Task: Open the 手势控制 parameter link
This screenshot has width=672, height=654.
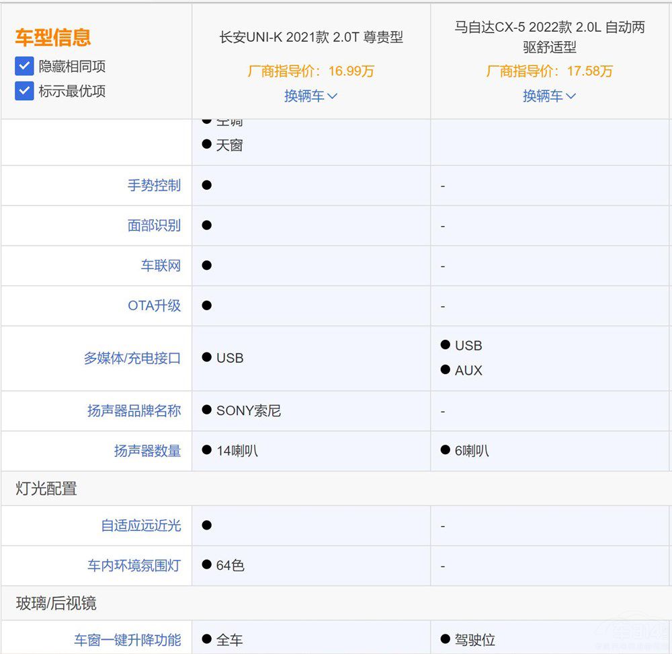Action: 154,185
